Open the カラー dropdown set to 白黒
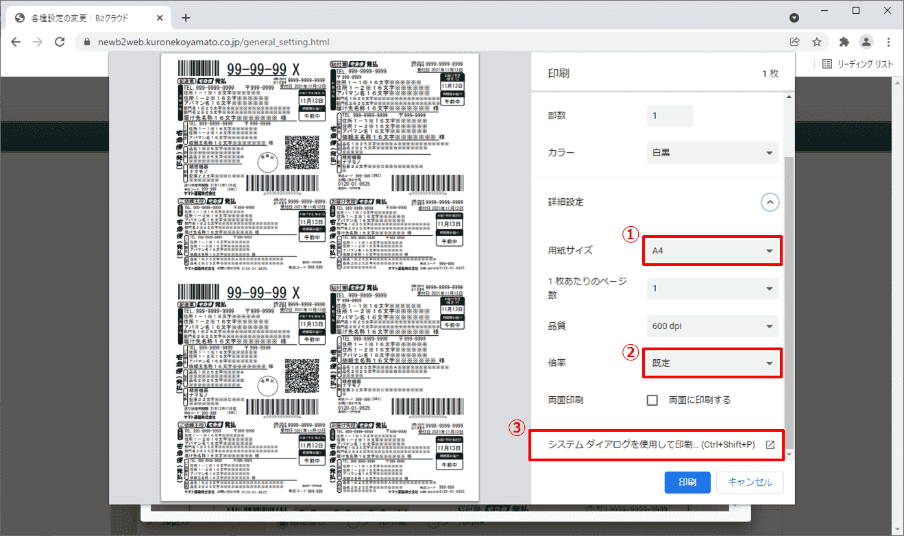The height and width of the screenshot is (536, 904). point(713,152)
